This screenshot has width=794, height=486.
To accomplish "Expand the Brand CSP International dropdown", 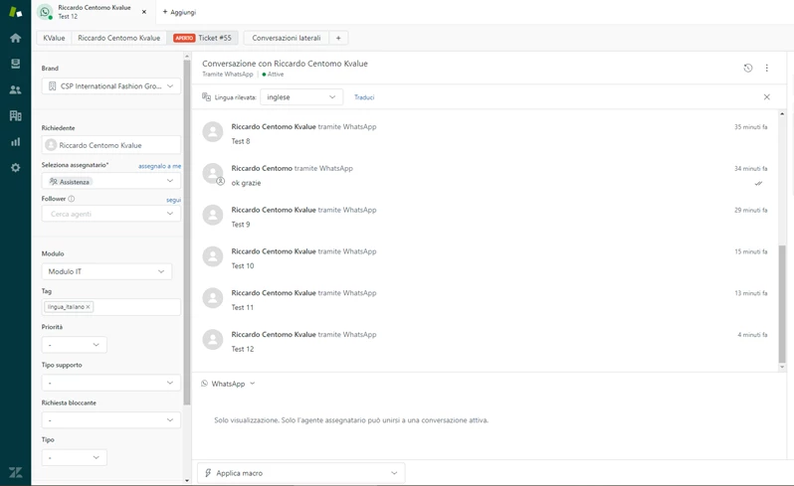I will coord(110,86).
